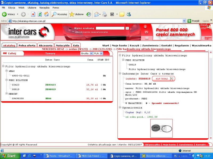
Task: Click the Word edit icon in toolbar
Action: click(112, 14)
